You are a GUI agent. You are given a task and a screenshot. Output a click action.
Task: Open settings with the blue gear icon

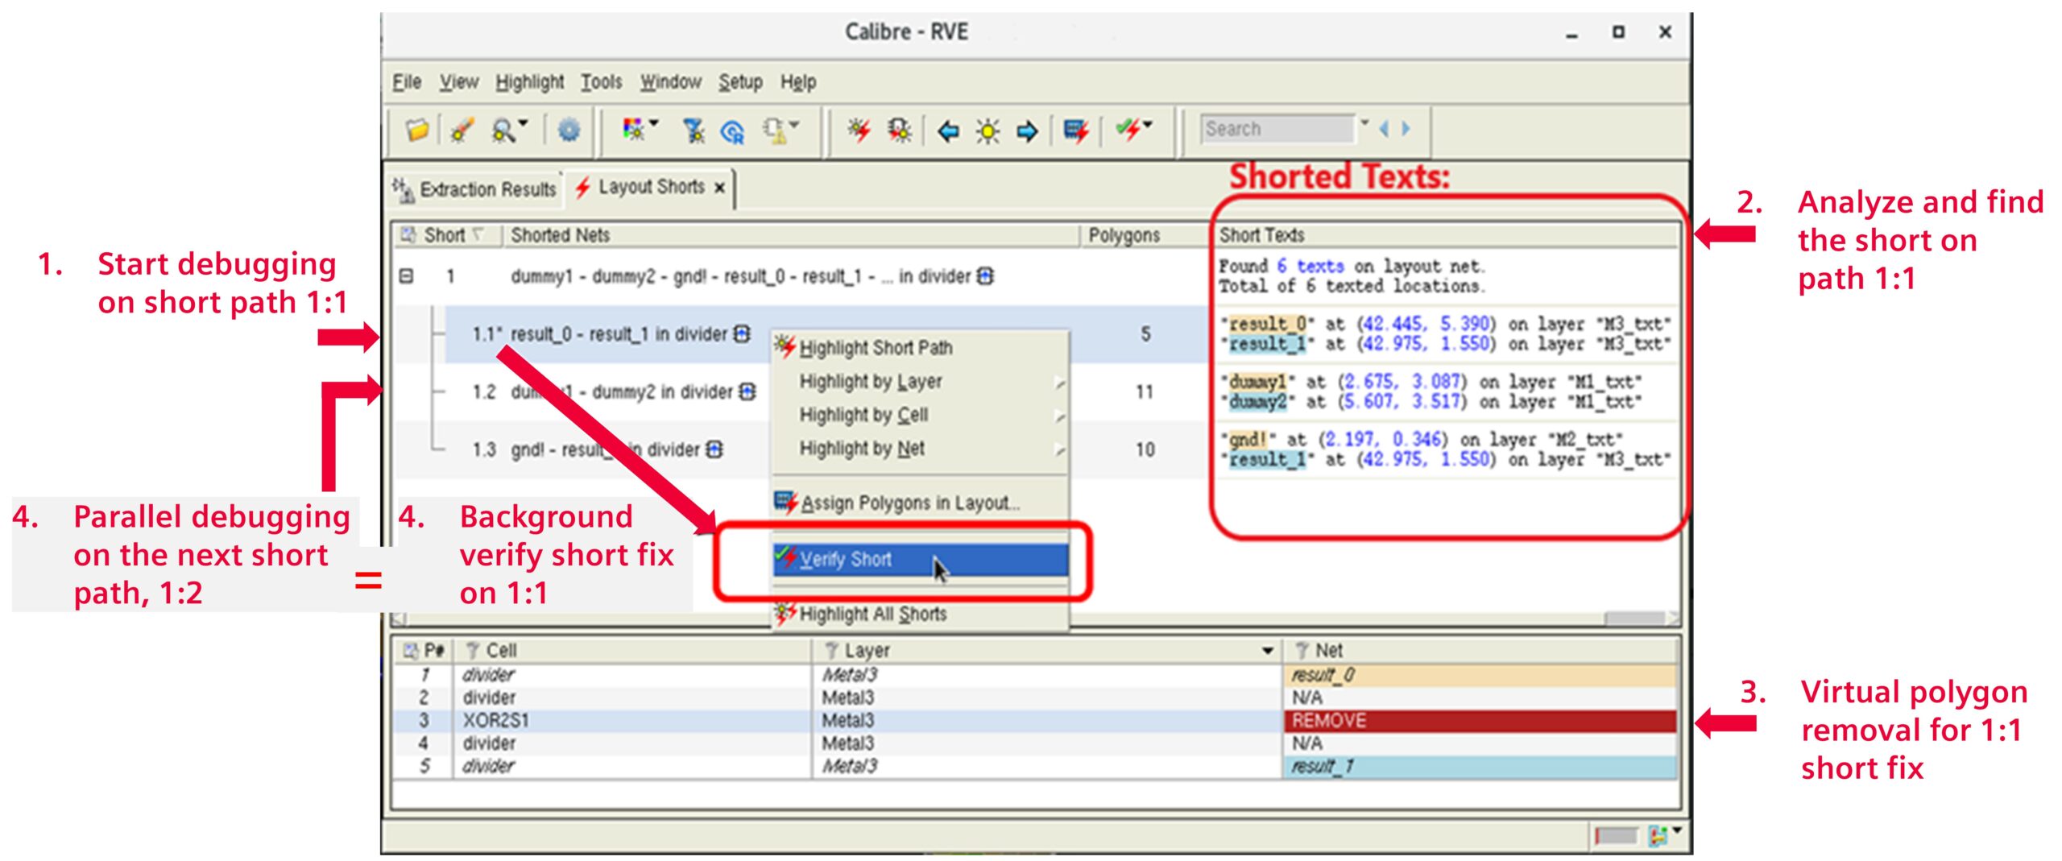[569, 130]
